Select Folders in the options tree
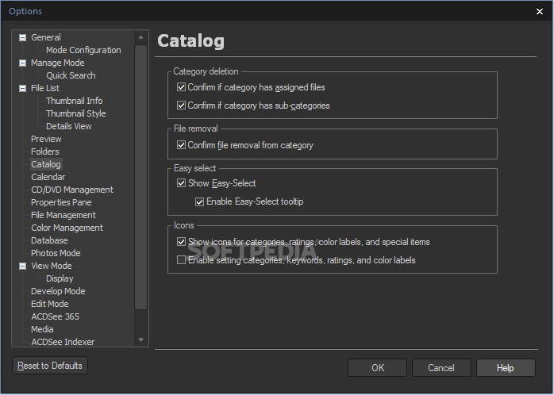554x395 pixels. [45, 151]
